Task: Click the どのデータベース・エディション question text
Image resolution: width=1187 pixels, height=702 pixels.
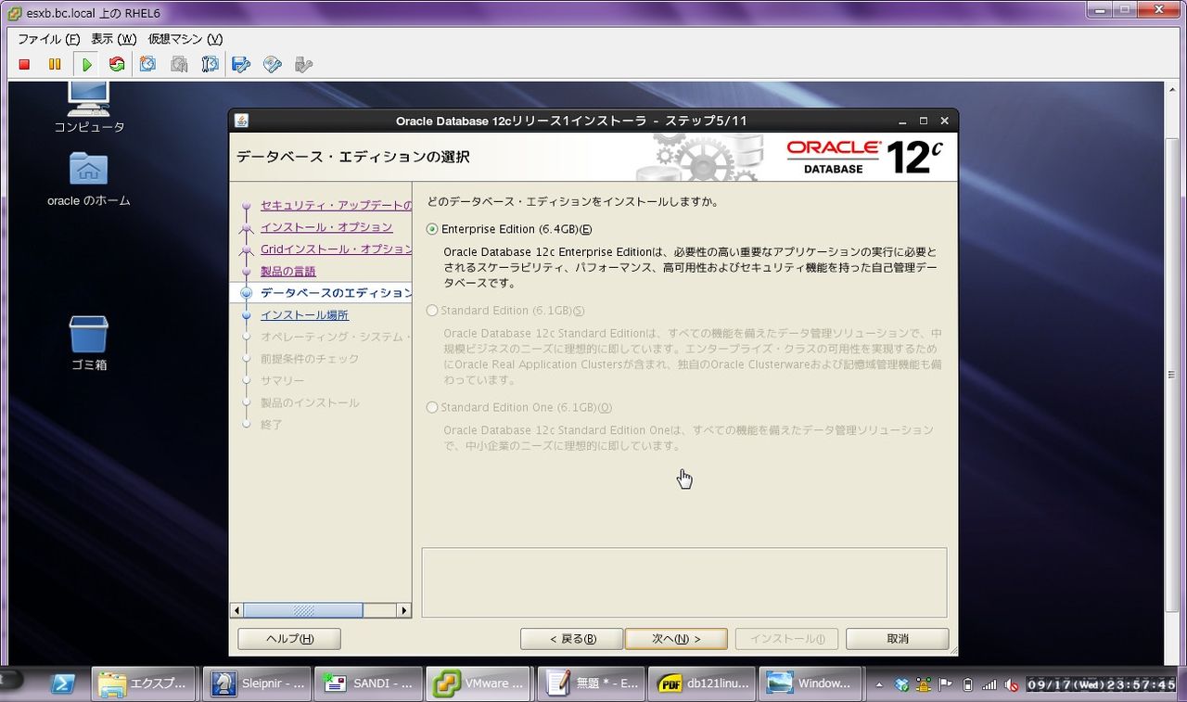Action: pyautogui.click(x=573, y=201)
